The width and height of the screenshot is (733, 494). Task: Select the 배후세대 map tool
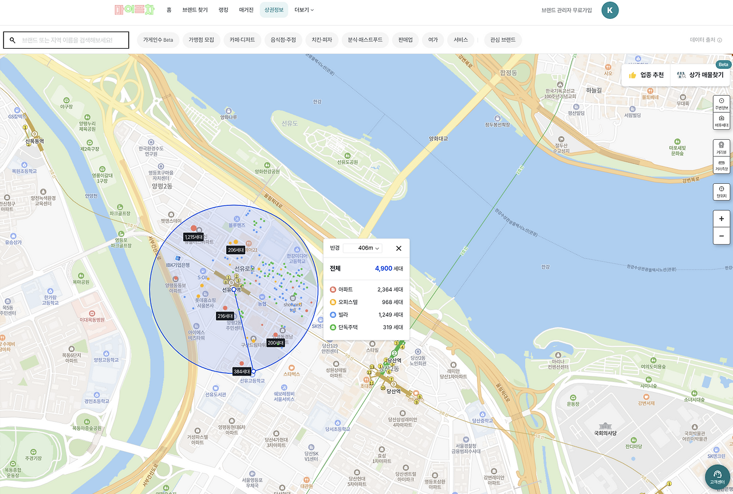721,121
